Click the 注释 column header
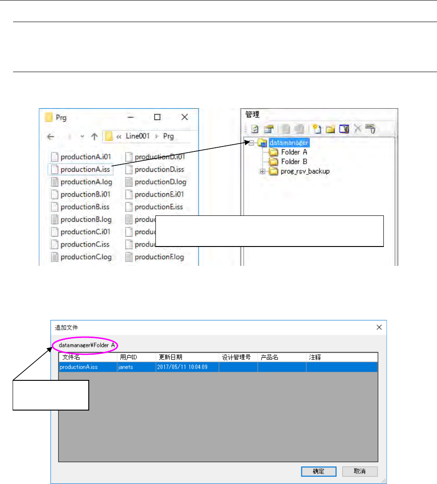The height and width of the screenshot is (484, 437). [342, 357]
